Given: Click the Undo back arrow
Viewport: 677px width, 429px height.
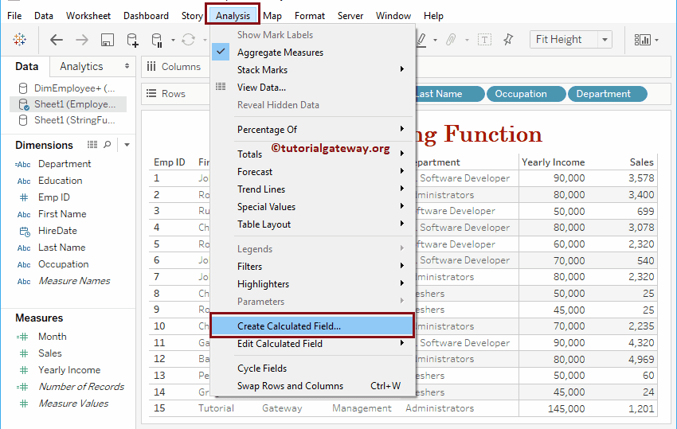Looking at the screenshot, I should pyautogui.click(x=57, y=40).
